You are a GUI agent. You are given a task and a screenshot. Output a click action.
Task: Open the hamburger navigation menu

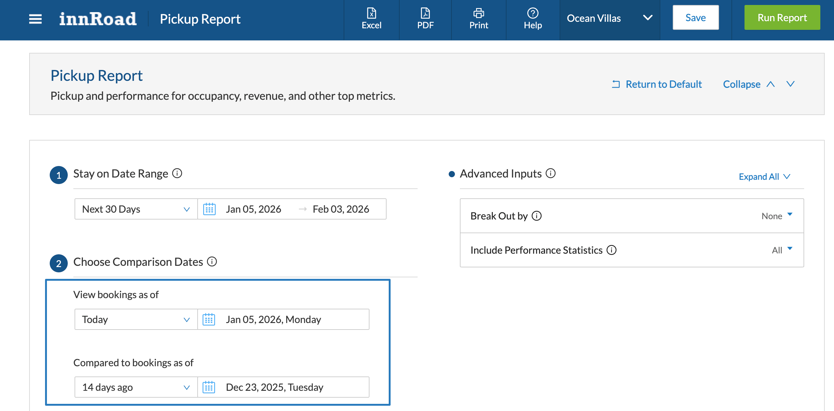click(35, 19)
